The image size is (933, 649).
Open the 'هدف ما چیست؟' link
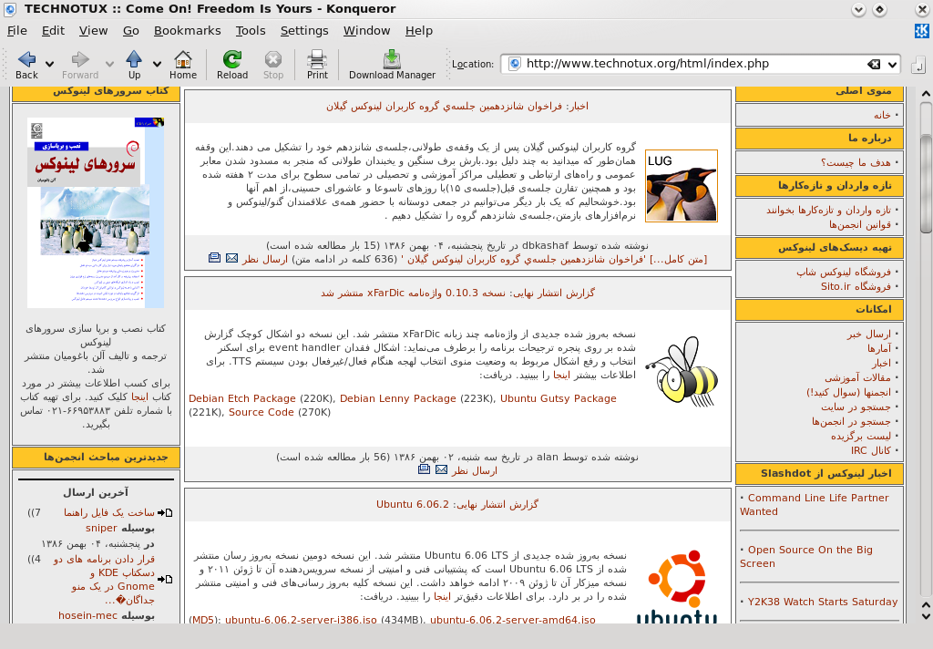(856, 162)
